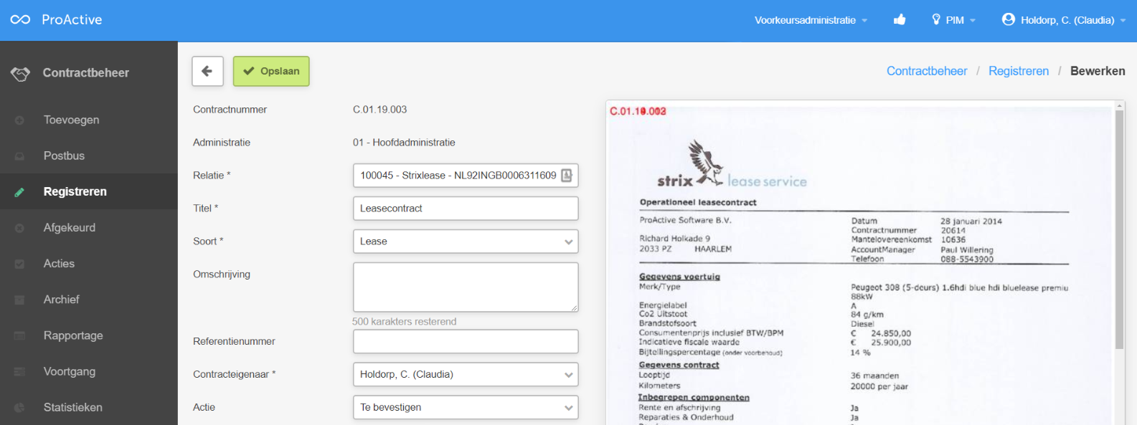The image size is (1137, 425).
Task: Expand the Actie dropdown Te bevestigen
Action: tap(466, 407)
